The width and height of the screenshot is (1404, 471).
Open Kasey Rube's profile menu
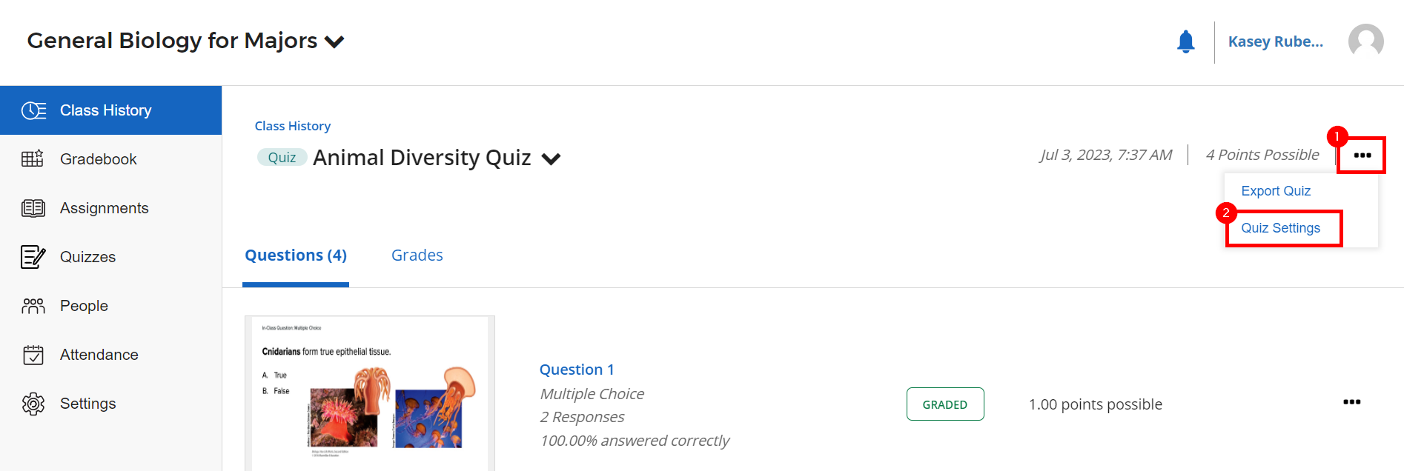coord(1274,41)
